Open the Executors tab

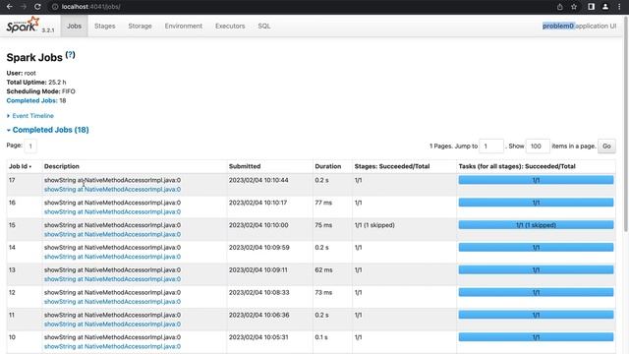click(x=230, y=26)
